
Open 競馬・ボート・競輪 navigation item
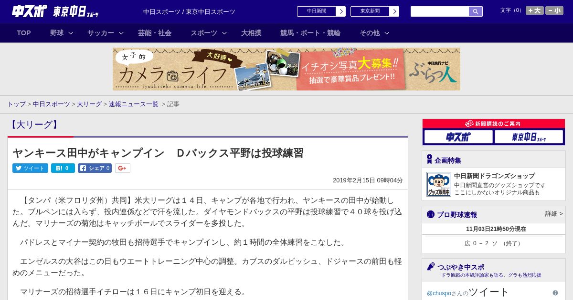click(310, 33)
